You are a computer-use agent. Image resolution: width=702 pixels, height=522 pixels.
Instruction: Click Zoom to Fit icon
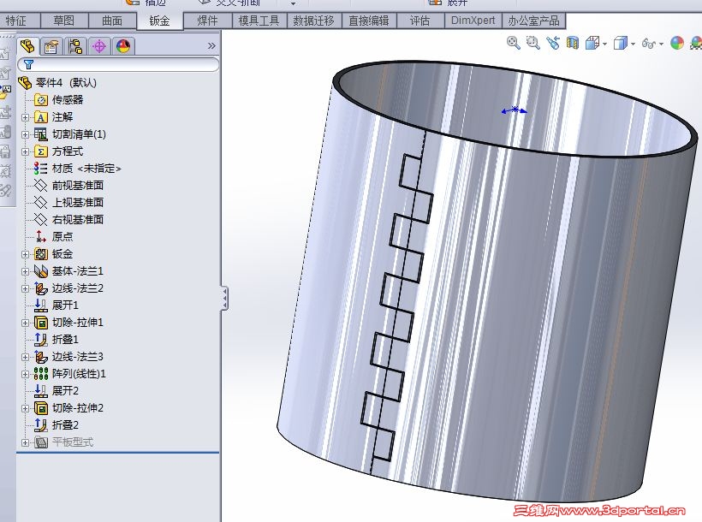[x=513, y=43]
